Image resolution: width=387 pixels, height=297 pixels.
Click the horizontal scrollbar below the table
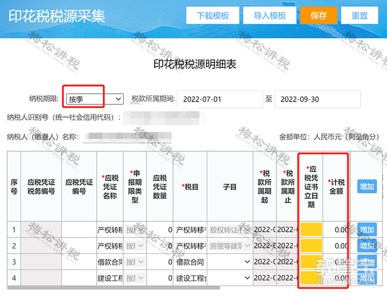(x=113, y=288)
